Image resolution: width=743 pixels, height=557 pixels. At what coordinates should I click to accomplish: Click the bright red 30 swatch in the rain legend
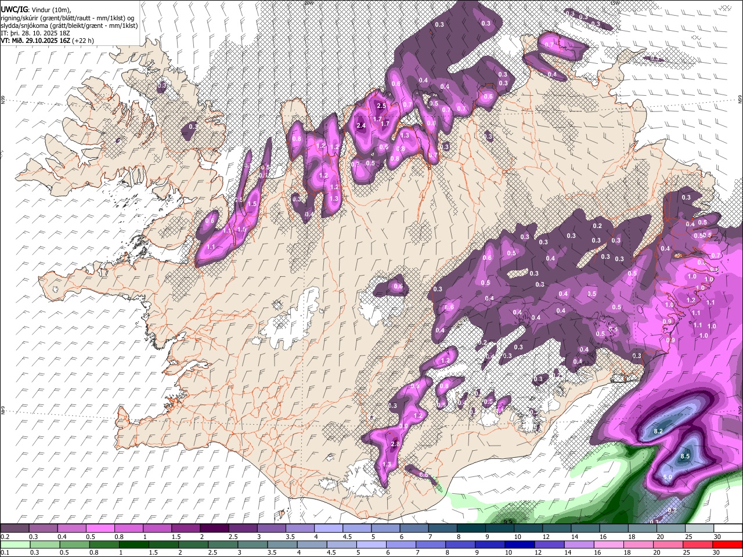(728, 545)
